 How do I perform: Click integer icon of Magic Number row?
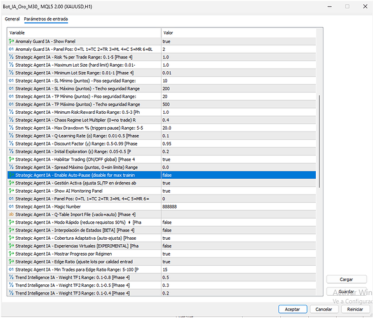(11, 206)
